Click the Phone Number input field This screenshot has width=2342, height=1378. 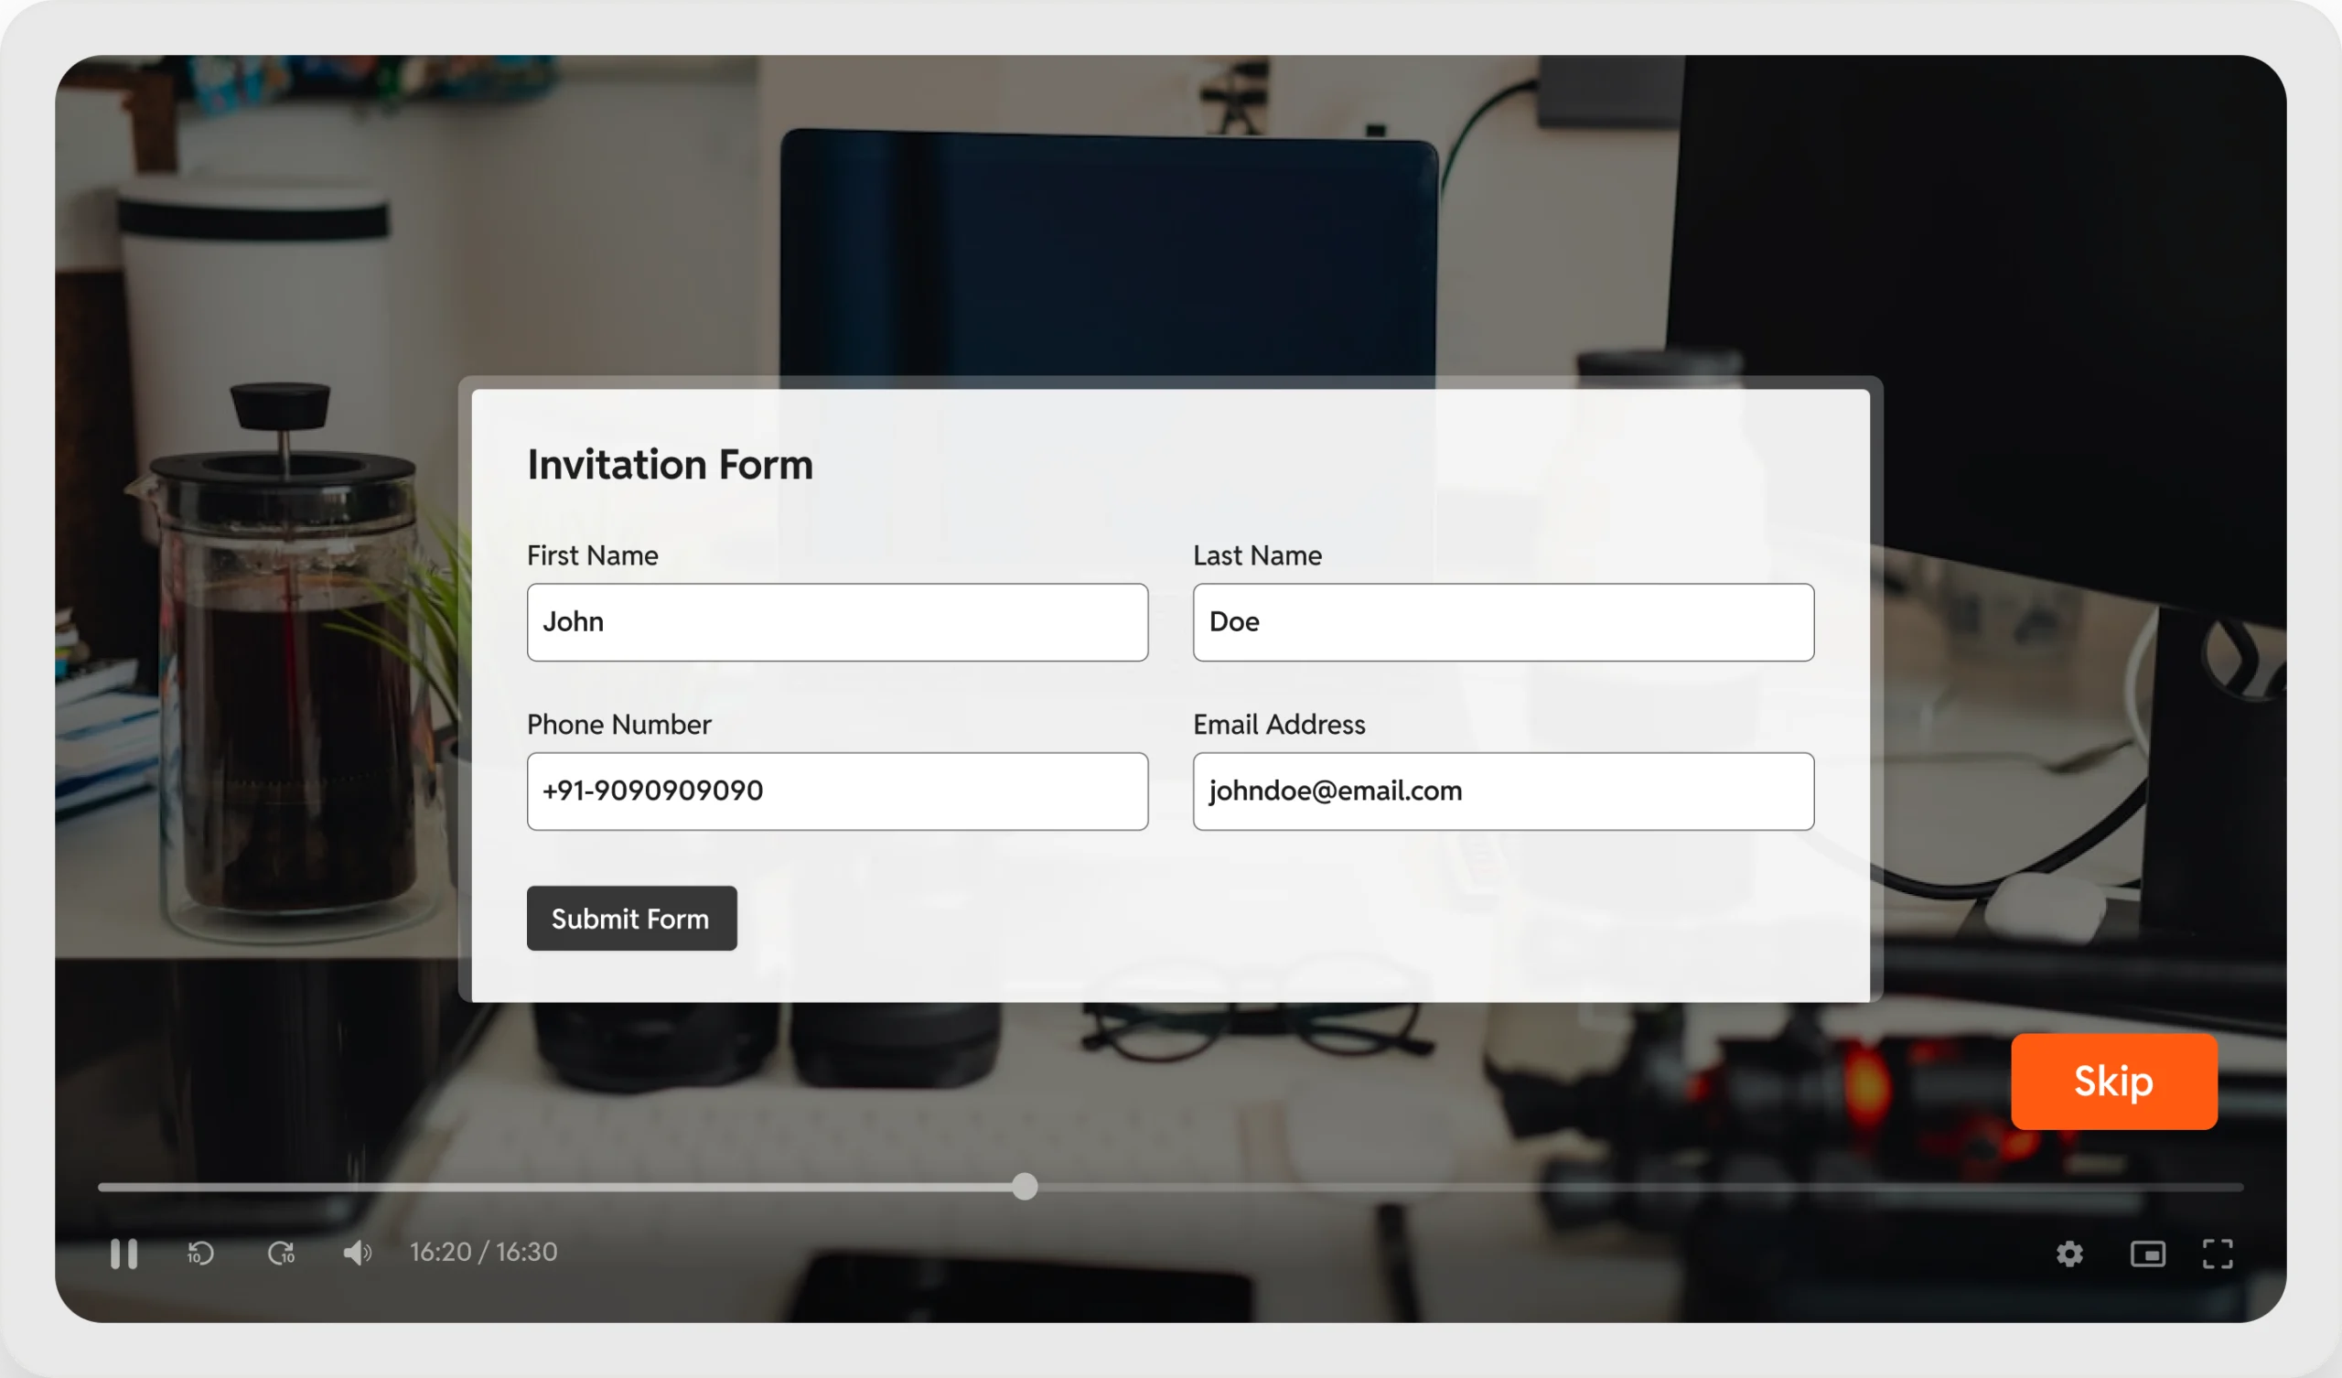point(836,791)
